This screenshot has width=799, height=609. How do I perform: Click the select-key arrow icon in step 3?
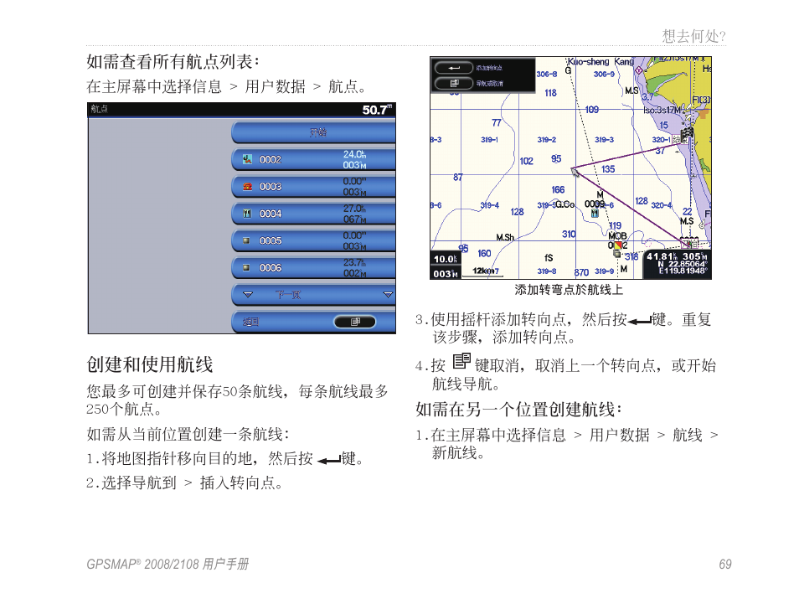tap(640, 321)
